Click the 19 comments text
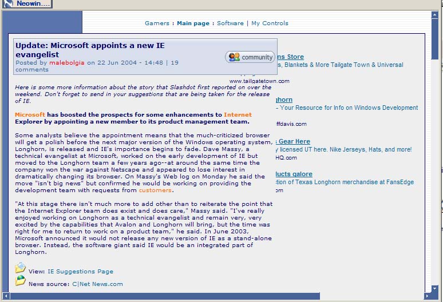The height and width of the screenshot is (302, 443). [97, 66]
